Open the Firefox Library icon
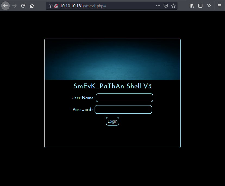The width and height of the screenshot is (225, 186). pyautogui.click(x=192, y=5)
